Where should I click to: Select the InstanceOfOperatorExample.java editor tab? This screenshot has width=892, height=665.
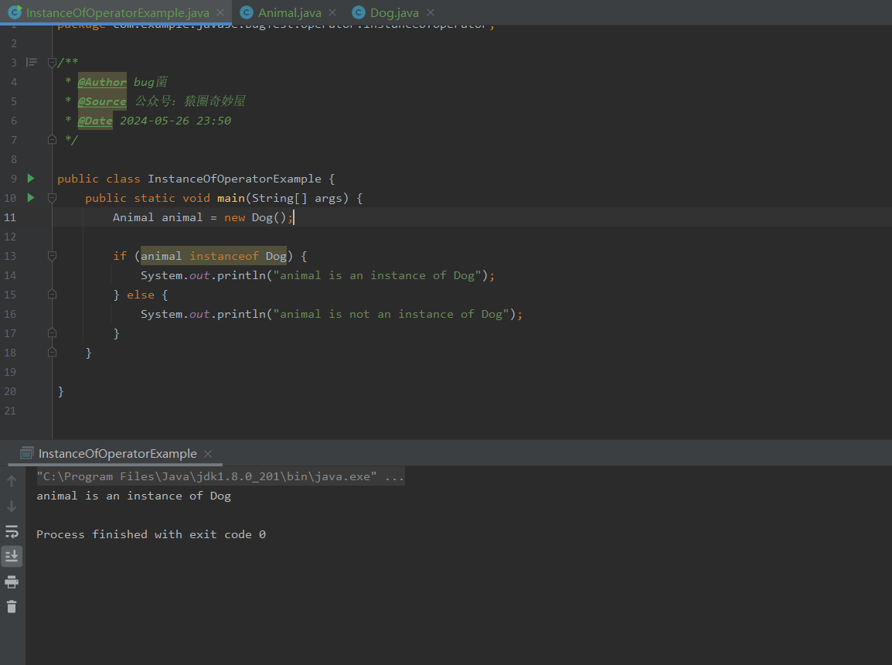click(x=117, y=12)
